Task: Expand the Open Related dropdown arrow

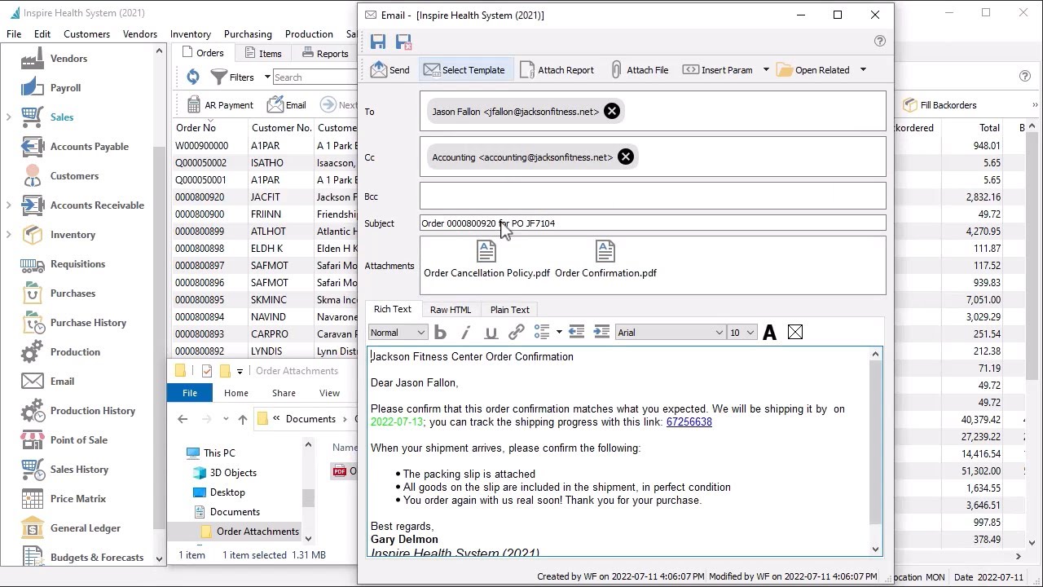Action: pos(863,70)
